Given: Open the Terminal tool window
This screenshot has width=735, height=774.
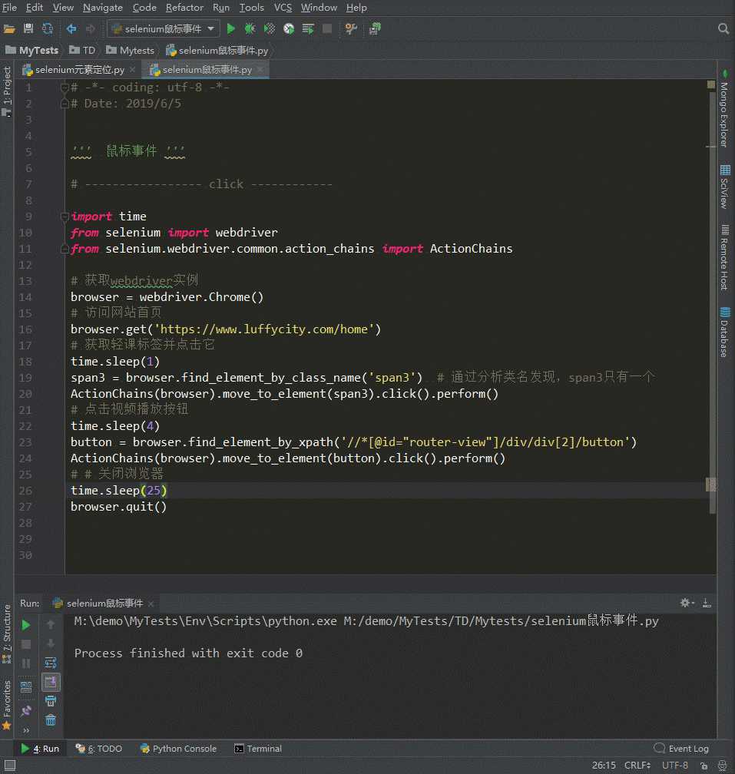Looking at the screenshot, I should click(x=258, y=749).
